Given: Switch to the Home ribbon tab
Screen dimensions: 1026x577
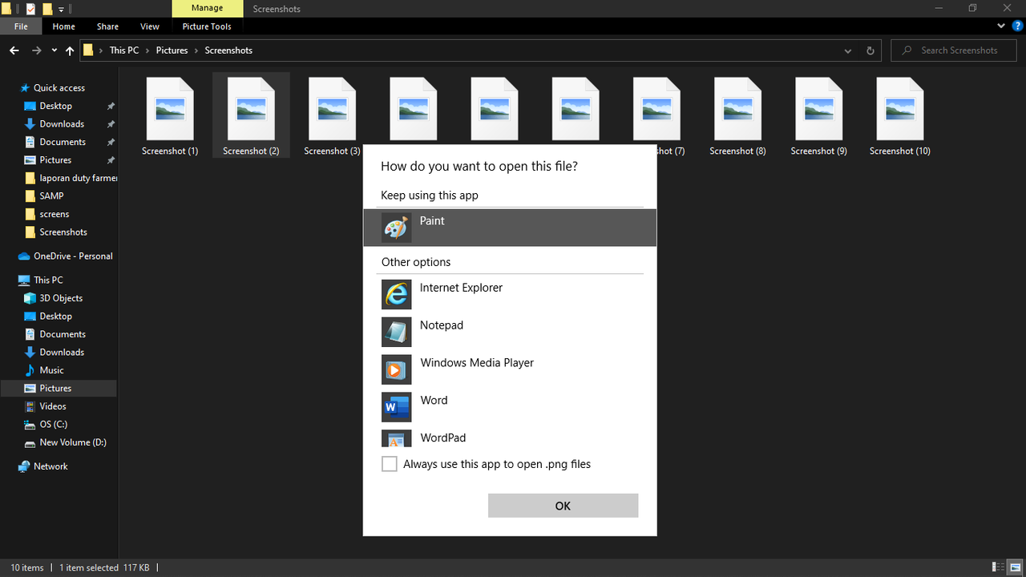Looking at the screenshot, I should click(64, 26).
